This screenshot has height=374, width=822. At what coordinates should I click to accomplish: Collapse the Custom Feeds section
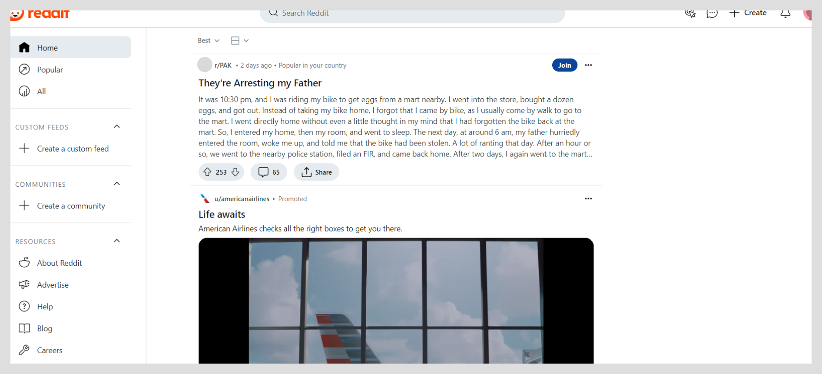(116, 127)
